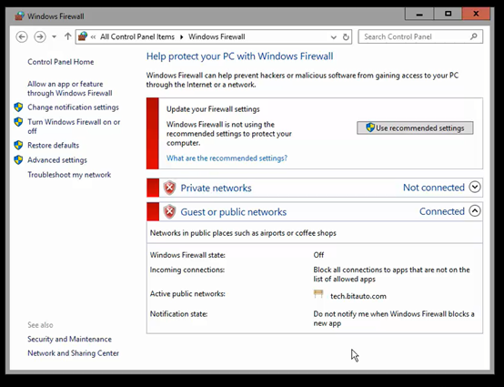Click shield icon beside Change notification settings
This screenshot has height=387, width=504.
coord(18,107)
